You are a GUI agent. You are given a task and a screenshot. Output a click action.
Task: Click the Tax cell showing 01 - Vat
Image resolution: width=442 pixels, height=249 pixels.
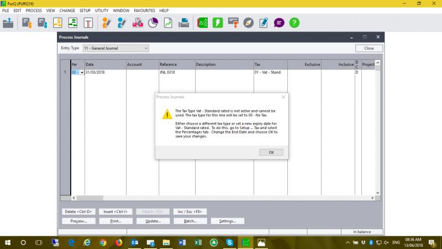pyautogui.click(x=270, y=72)
